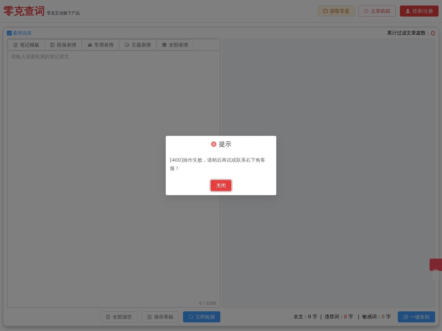Click the magnifier icon on 立即检测 button
This screenshot has width=442, height=331.
190,317
